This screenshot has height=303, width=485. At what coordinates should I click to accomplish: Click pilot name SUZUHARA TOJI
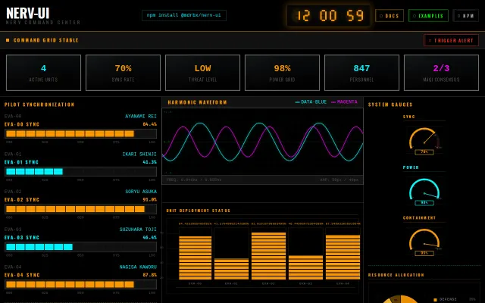coord(138,230)
